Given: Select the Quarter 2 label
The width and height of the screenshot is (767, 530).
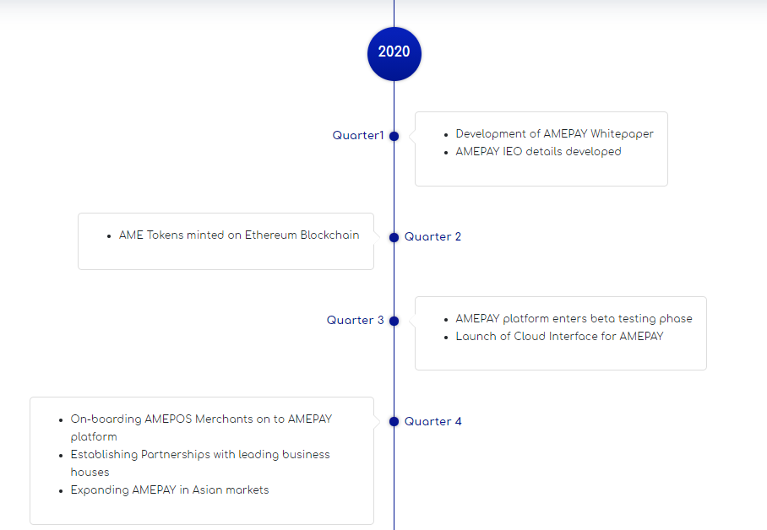Looking at the screenshot, I should click(432, 236).
